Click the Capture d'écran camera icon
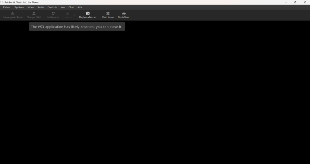This screenshot has width=310, height=164. 88,13
